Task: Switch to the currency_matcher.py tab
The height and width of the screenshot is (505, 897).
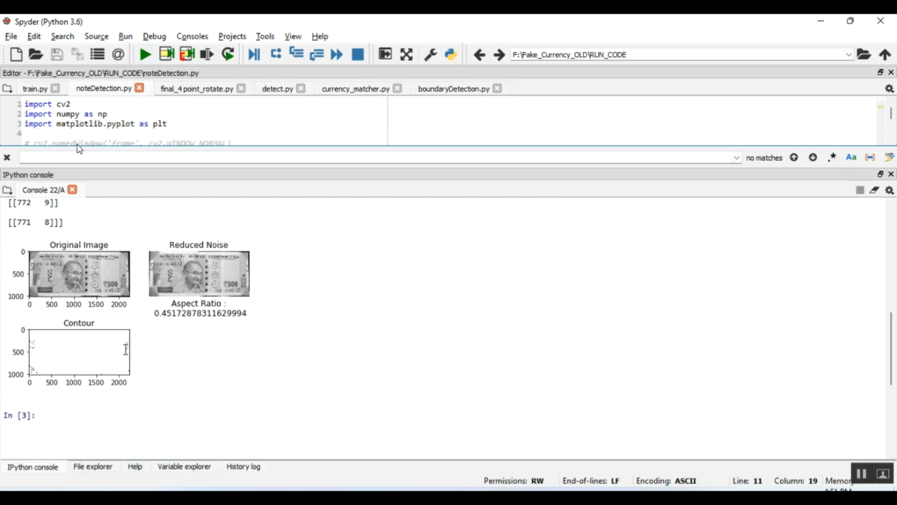Action: coord(355,89)
